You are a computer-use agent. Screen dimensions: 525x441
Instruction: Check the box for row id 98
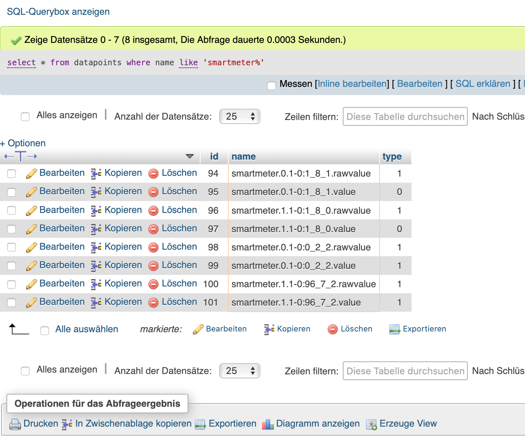pos(12,247)
